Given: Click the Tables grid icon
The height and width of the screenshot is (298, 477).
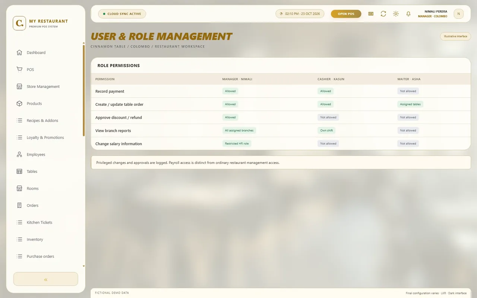Looking at the screenshot, I should point(19,171).
